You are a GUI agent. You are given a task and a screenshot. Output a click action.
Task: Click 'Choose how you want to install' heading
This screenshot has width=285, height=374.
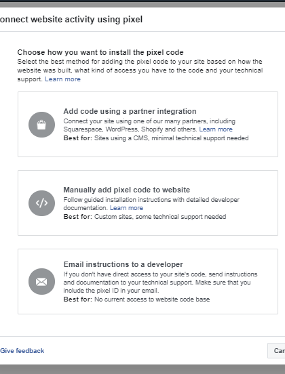(x=100, y=52)
